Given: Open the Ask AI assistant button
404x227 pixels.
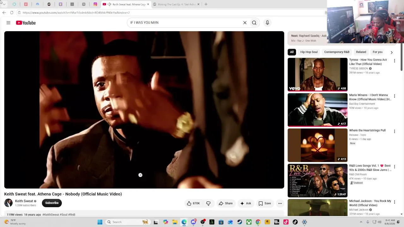Looking at the screenshot, I should coord(246,203).
